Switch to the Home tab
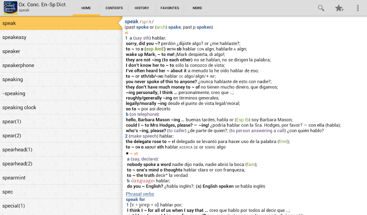Image resolution: width=367 pixels, height=215 pixels. (x=86, y=8)
